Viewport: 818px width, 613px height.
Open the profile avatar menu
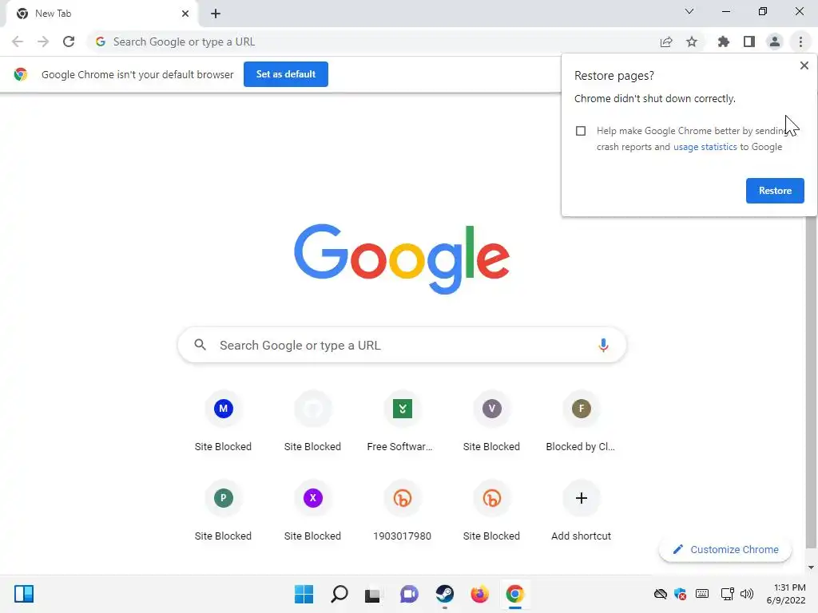(x=775, y=42)
